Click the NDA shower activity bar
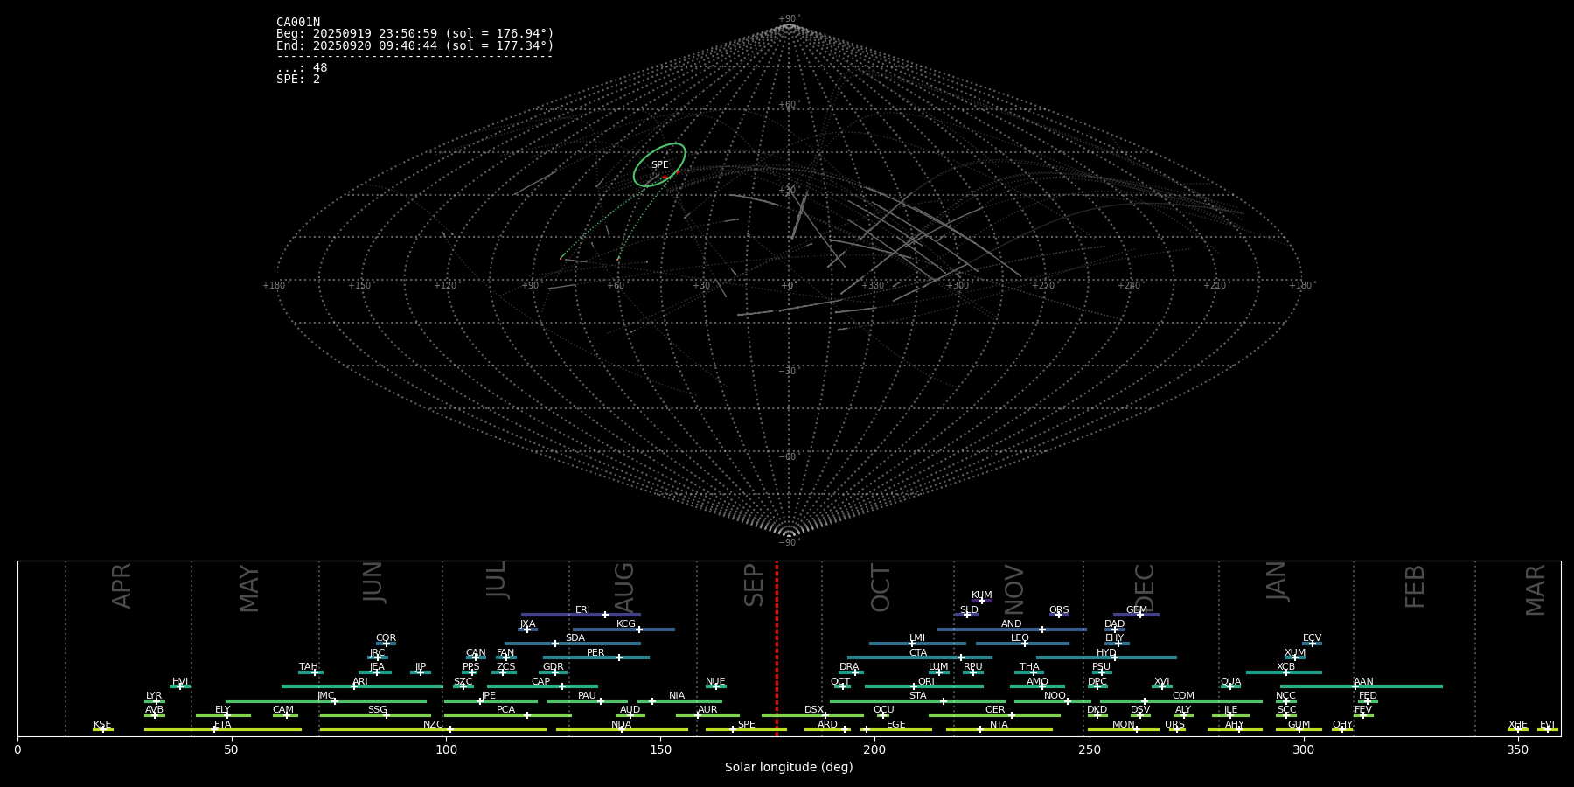 click(622, 729)
